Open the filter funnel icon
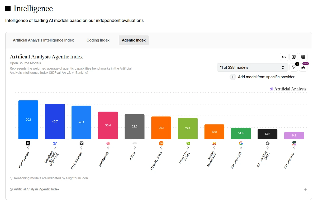The width and height of the screenshot is (318, 206). [x=294, y=67]
